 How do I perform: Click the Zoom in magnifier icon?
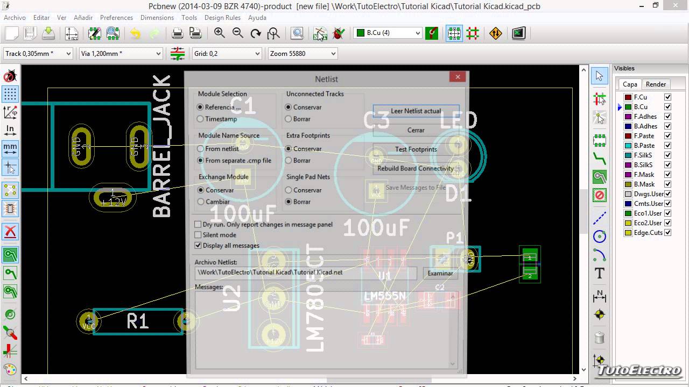(x=220, y=33)
